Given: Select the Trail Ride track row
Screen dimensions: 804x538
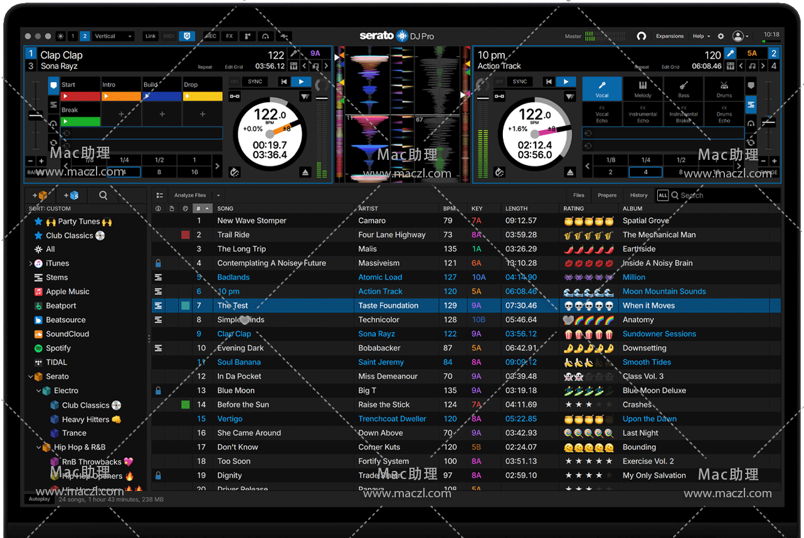Looking at the screenshot, I should pyautogui.click(x=467, y=235).
